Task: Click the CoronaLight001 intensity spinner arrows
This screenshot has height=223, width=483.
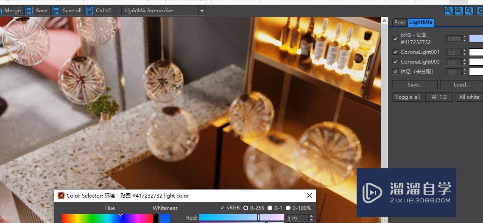Action: (x=464, y=52)
